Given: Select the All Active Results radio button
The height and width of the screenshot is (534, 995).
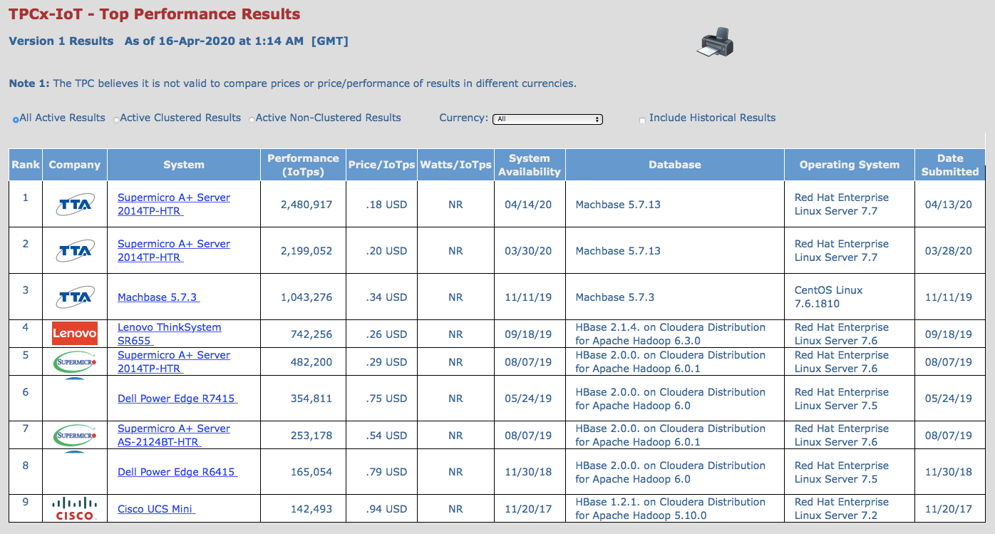Looking at the screenshot, I should tap(16, 120).
